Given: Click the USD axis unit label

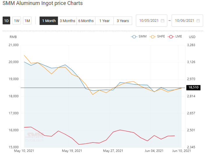Looking at the screenshot, I should 192,37.
